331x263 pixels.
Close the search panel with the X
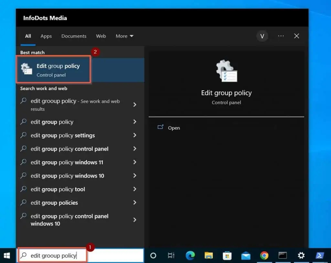pos(297,36)
